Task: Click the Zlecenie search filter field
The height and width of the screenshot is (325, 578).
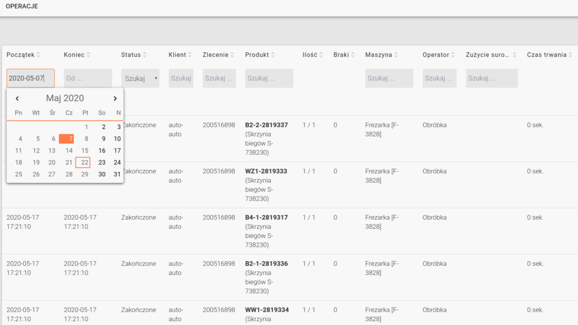Action: 220,78
